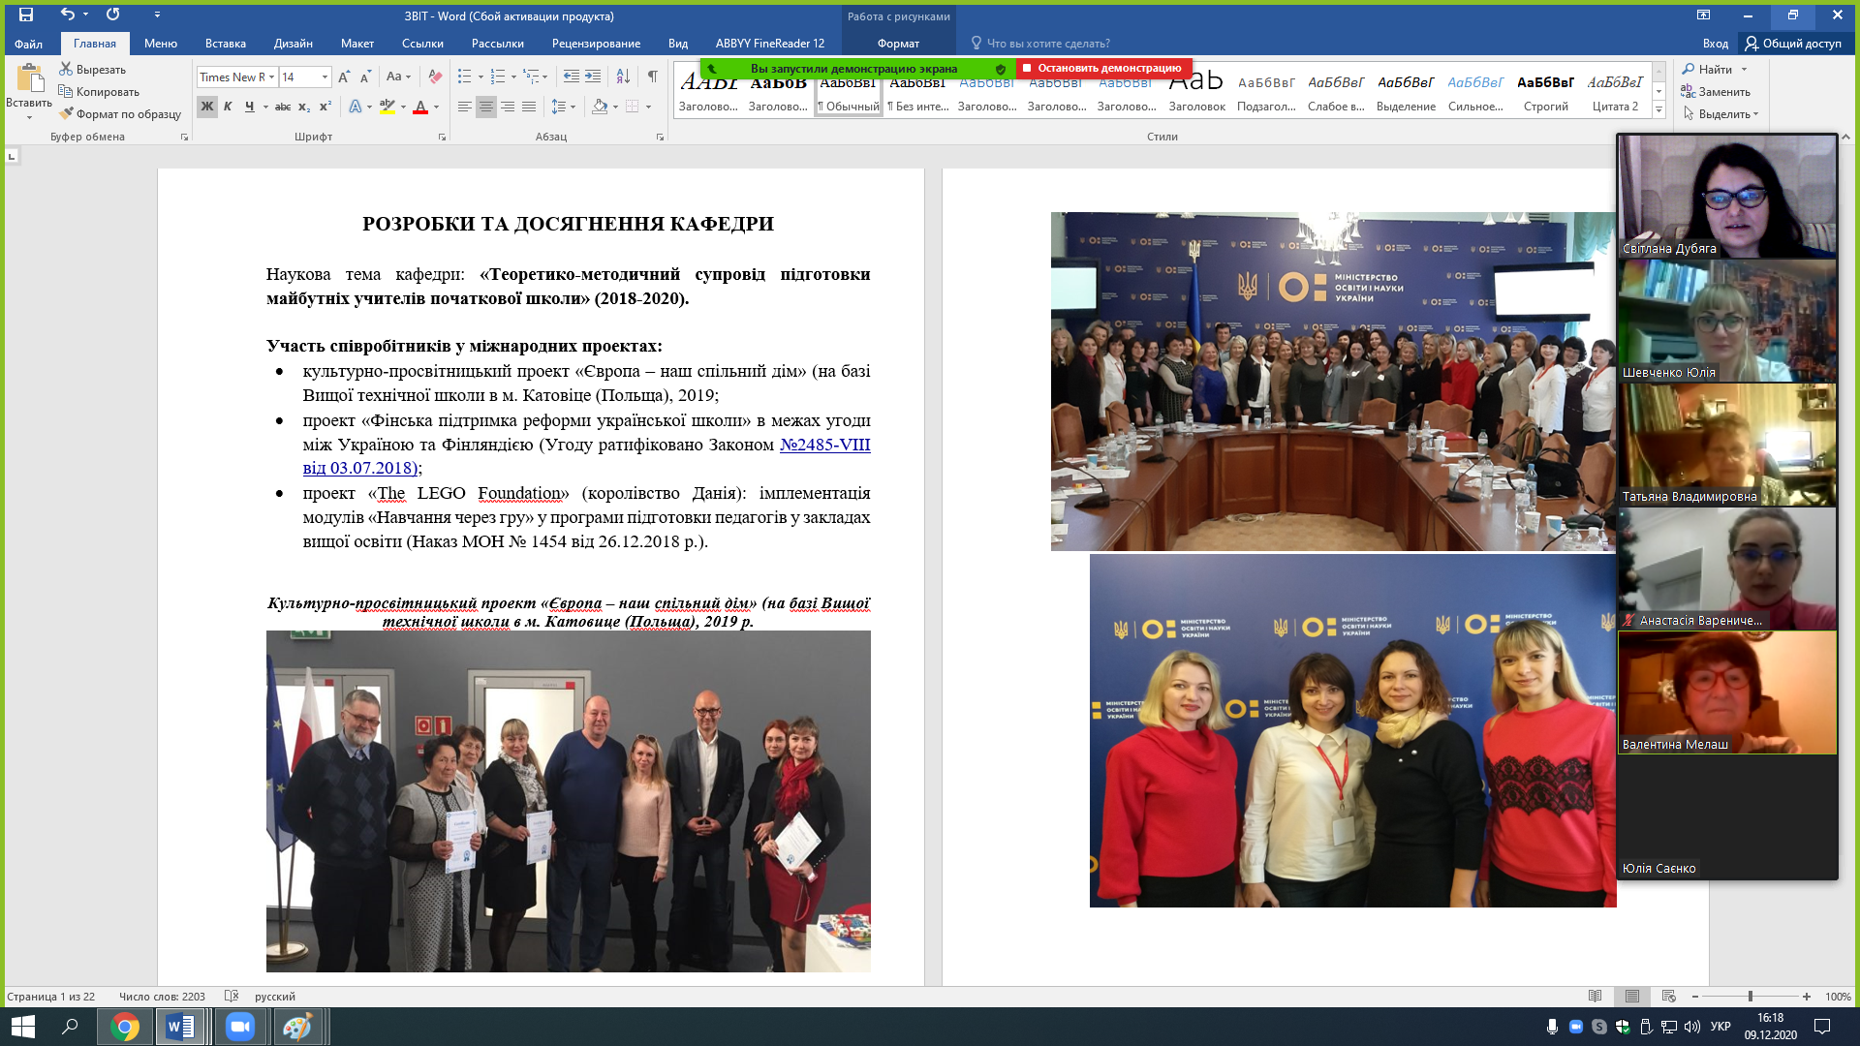Expand line spacing options dropdown
The height and width of the screenshot is (1046, 1860).
pos(573,107)
